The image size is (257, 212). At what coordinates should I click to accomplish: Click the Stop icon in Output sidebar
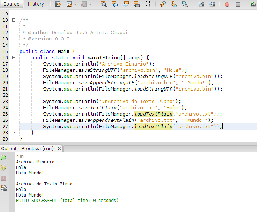[4, 178]
